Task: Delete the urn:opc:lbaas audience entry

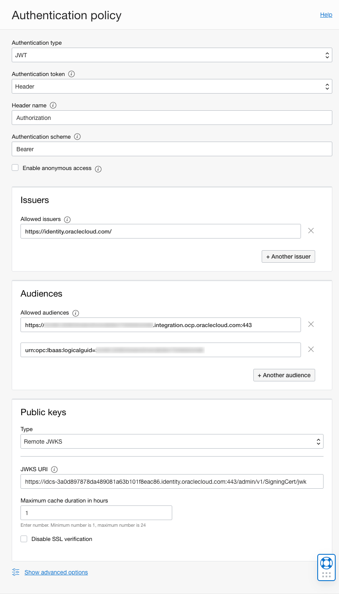Action: [311, 349]
